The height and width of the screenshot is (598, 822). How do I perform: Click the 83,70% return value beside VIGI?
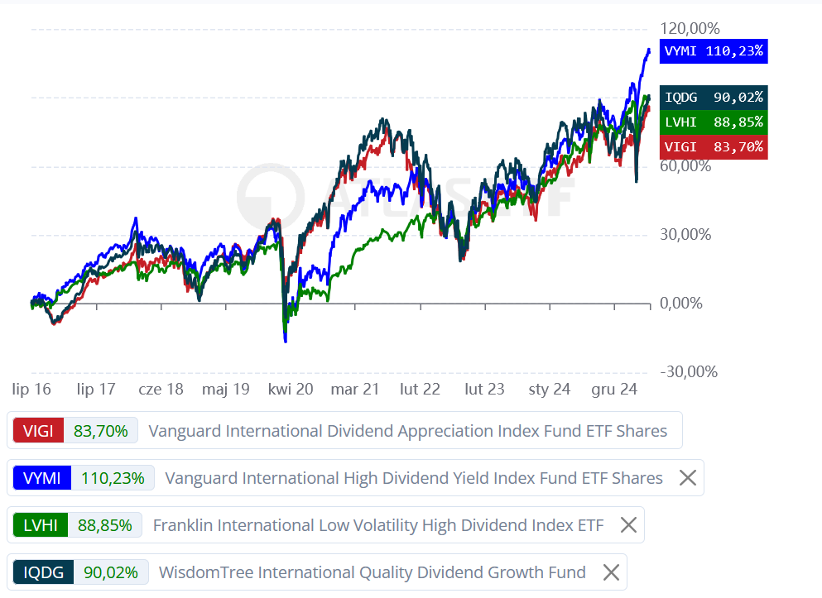(101, 430)
